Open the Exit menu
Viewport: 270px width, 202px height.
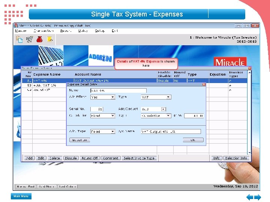click(115, 31)
